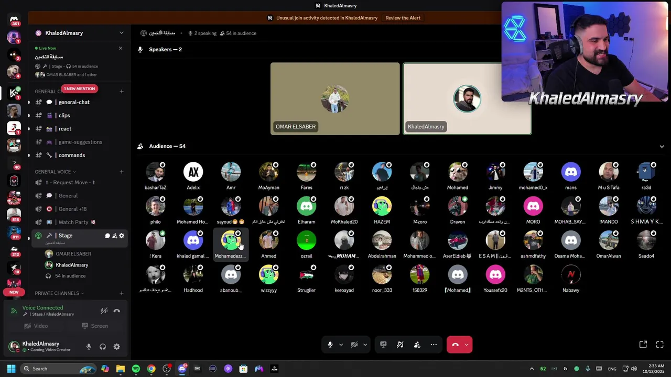Toggle the music mode icon
This screenshot has width=671, height=377.
[x=400, y=345]
